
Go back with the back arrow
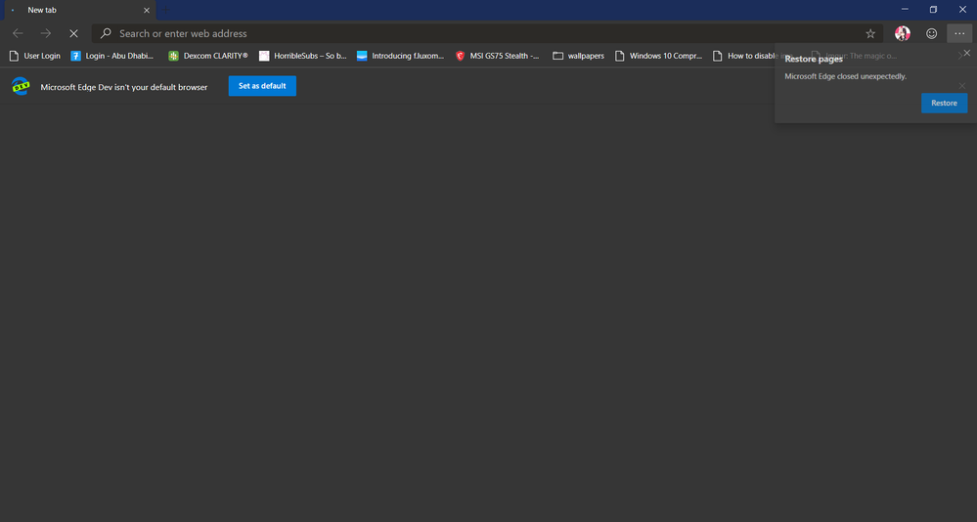click(18, 33)
